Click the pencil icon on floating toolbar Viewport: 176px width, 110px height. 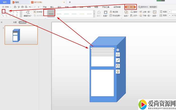pyautogui.click(x=118, y=60)
